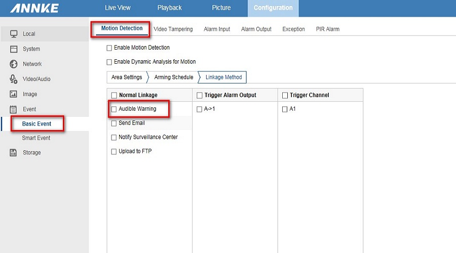Image resolution: width=456 pixels, height=253 pixels.
Task: Click the Trigger Alarm Output header text
Action: tap(231, 95)
